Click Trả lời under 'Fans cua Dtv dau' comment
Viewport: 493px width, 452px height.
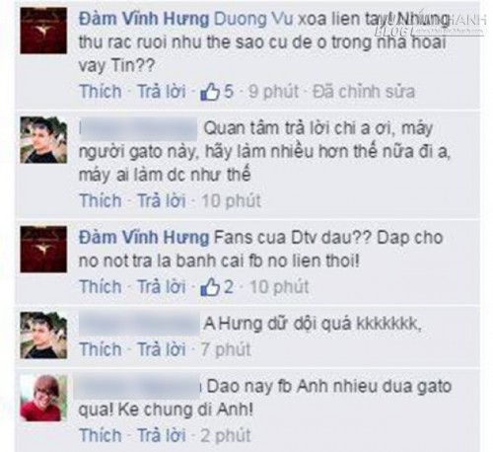pos(162,286)
